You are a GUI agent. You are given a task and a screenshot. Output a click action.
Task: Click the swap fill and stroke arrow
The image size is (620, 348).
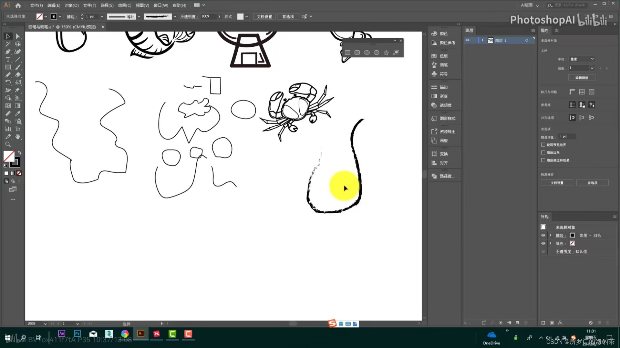19,153
